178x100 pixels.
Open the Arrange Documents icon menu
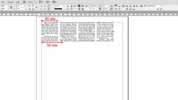[55, 2]
